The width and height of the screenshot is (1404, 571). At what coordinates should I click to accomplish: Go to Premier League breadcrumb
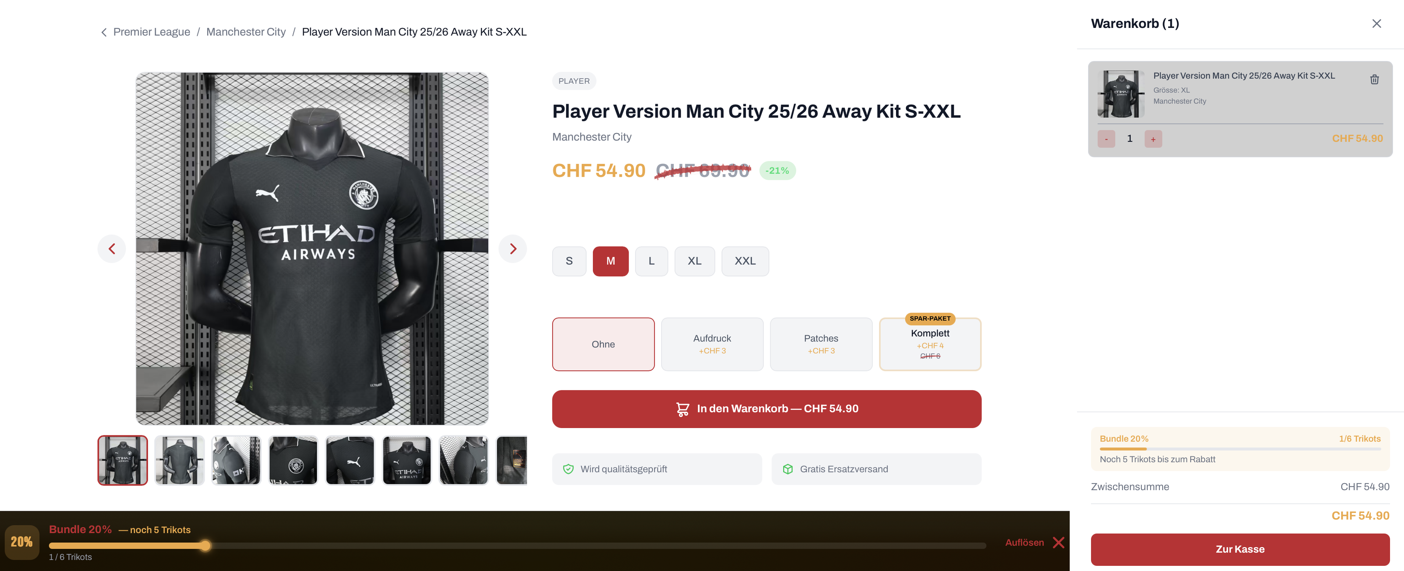151,32
